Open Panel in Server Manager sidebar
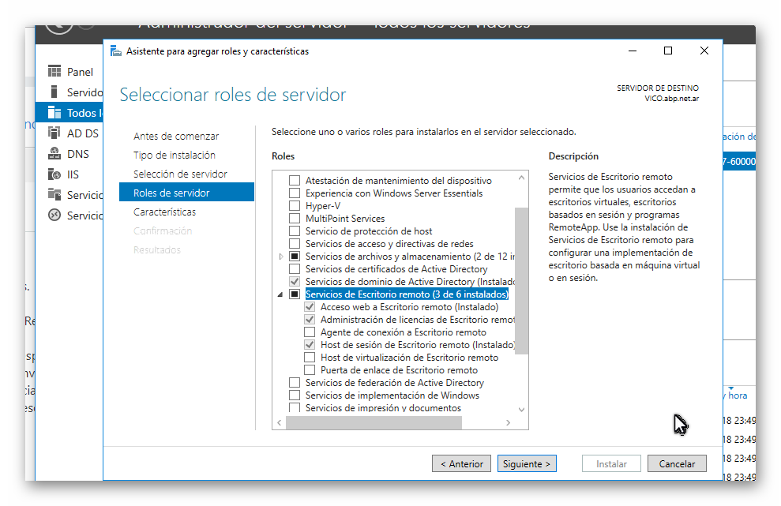The width and height of the screenshot is (781, 506). pos(80,72)
